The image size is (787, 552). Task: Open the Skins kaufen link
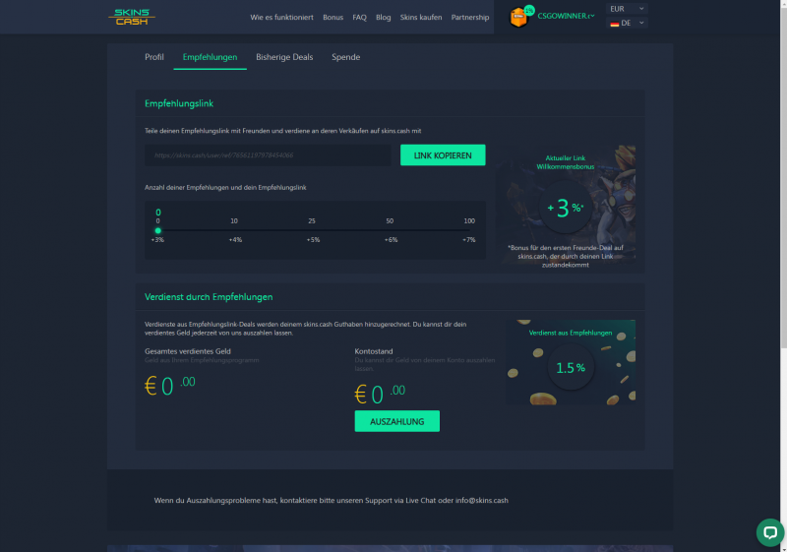click(x=421, y=17)
